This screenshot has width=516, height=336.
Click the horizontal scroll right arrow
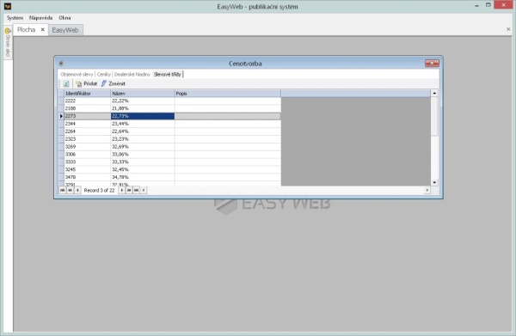coord(427,190)
